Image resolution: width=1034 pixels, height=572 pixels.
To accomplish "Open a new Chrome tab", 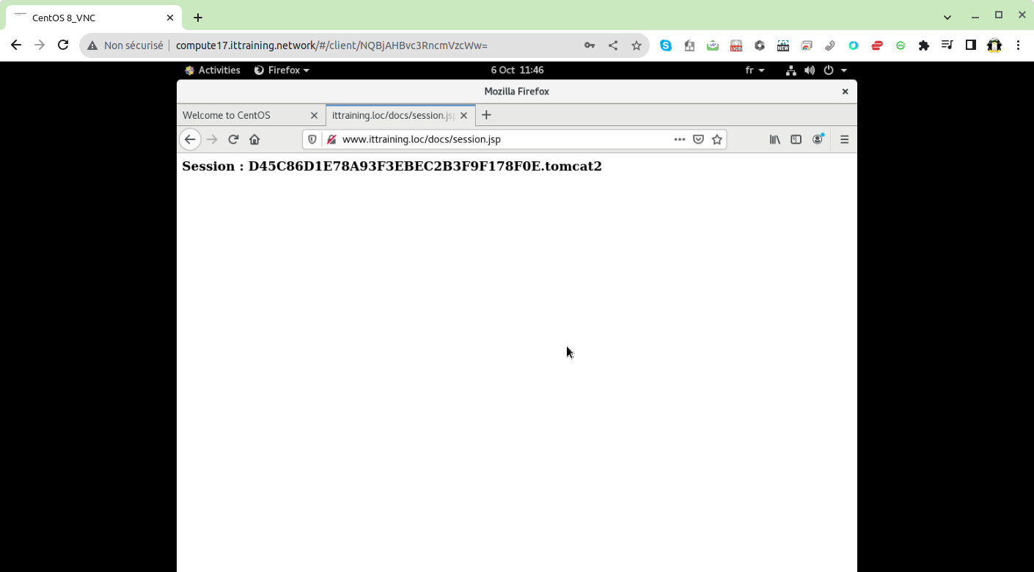I will 198,18.
